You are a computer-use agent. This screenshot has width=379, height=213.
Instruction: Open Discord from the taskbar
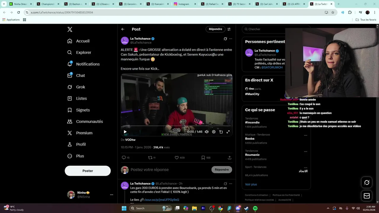click(x=238, y=208)
